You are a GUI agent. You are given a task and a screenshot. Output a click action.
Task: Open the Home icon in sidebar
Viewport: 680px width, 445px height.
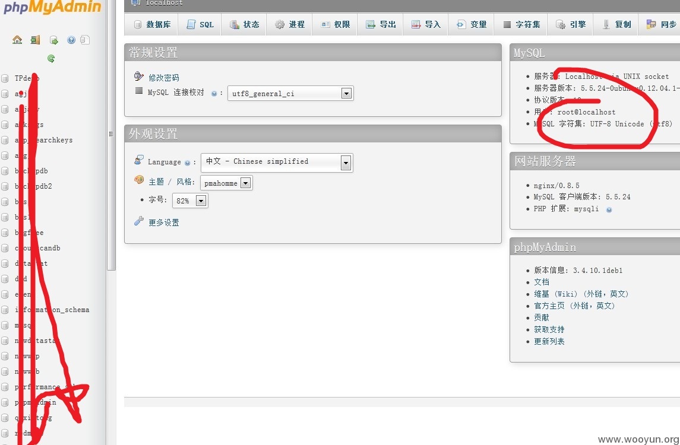(17, 40)
